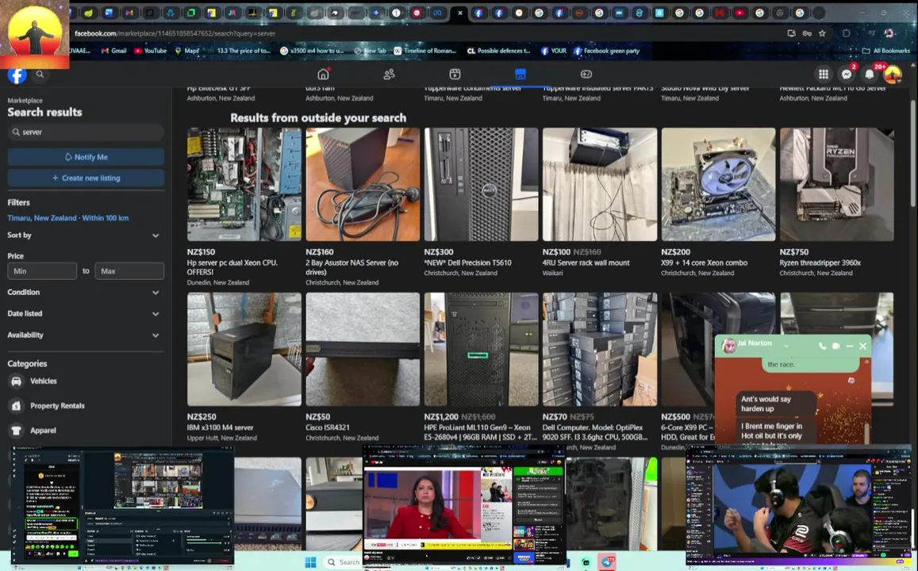Open the 'Facebook green party' bookmark

tap(606, 51)
